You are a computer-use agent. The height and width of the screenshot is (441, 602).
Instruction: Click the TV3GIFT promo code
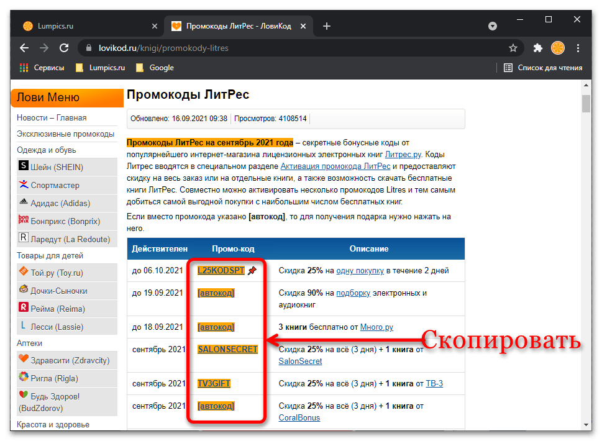coord(214,383)
